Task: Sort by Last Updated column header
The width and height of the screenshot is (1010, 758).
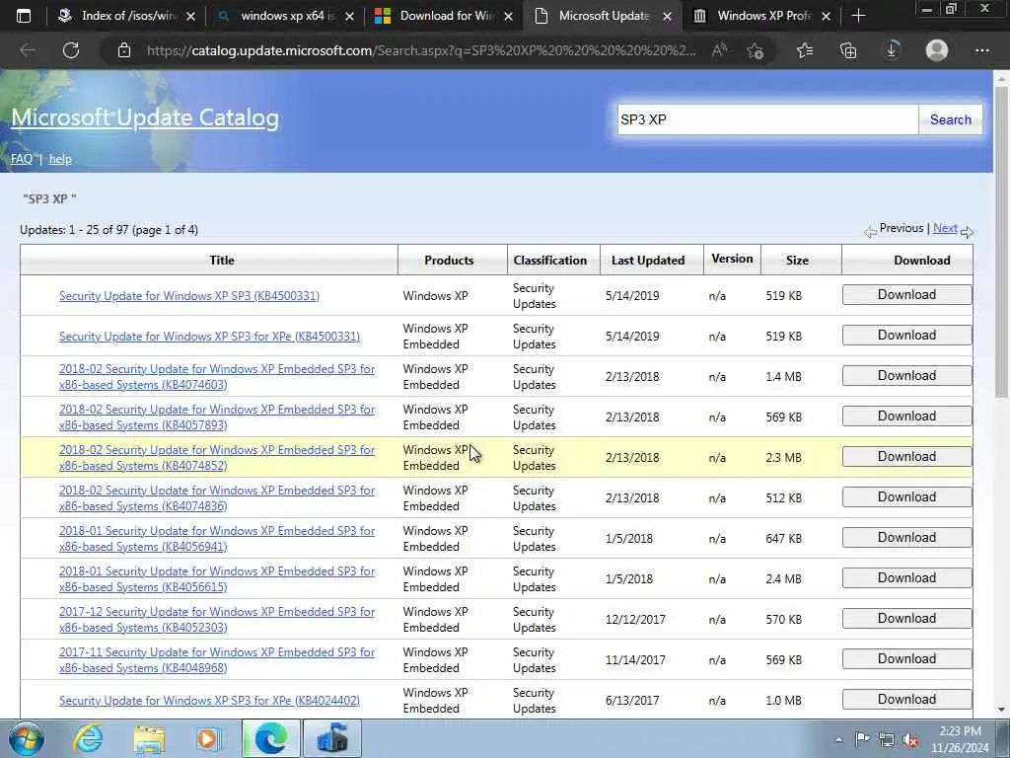Action: point(648,261)
